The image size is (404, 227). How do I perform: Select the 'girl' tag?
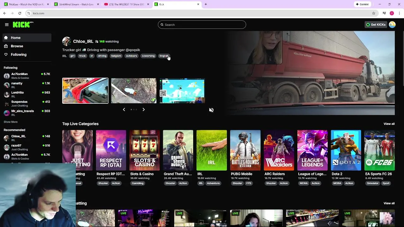click(x=72, y=56)
